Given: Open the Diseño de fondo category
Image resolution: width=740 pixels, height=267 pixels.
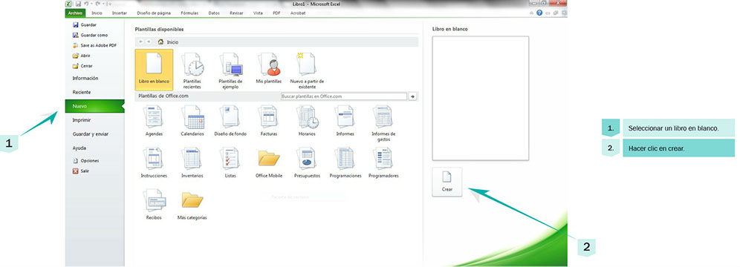Looking at the screenshot, I should [230, 121].
